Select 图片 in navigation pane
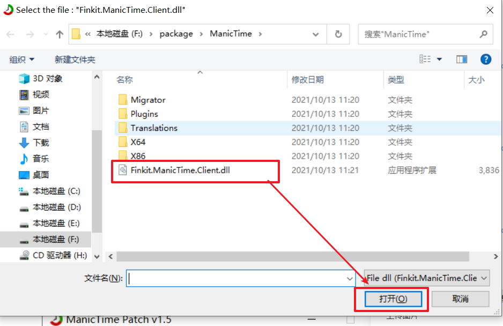 coord(34,110)
